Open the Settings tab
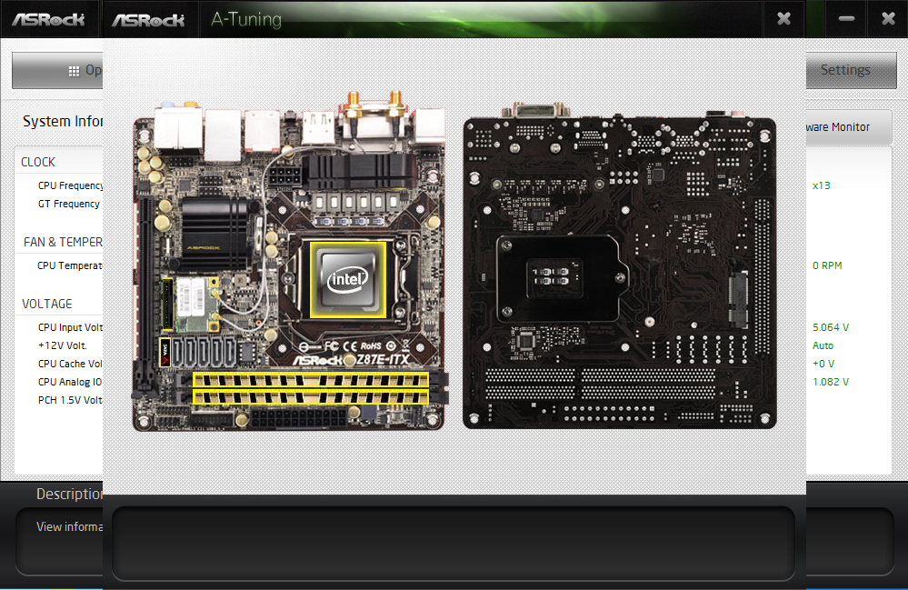This screenshot has height=590, width=908. [x=852, y=70]
